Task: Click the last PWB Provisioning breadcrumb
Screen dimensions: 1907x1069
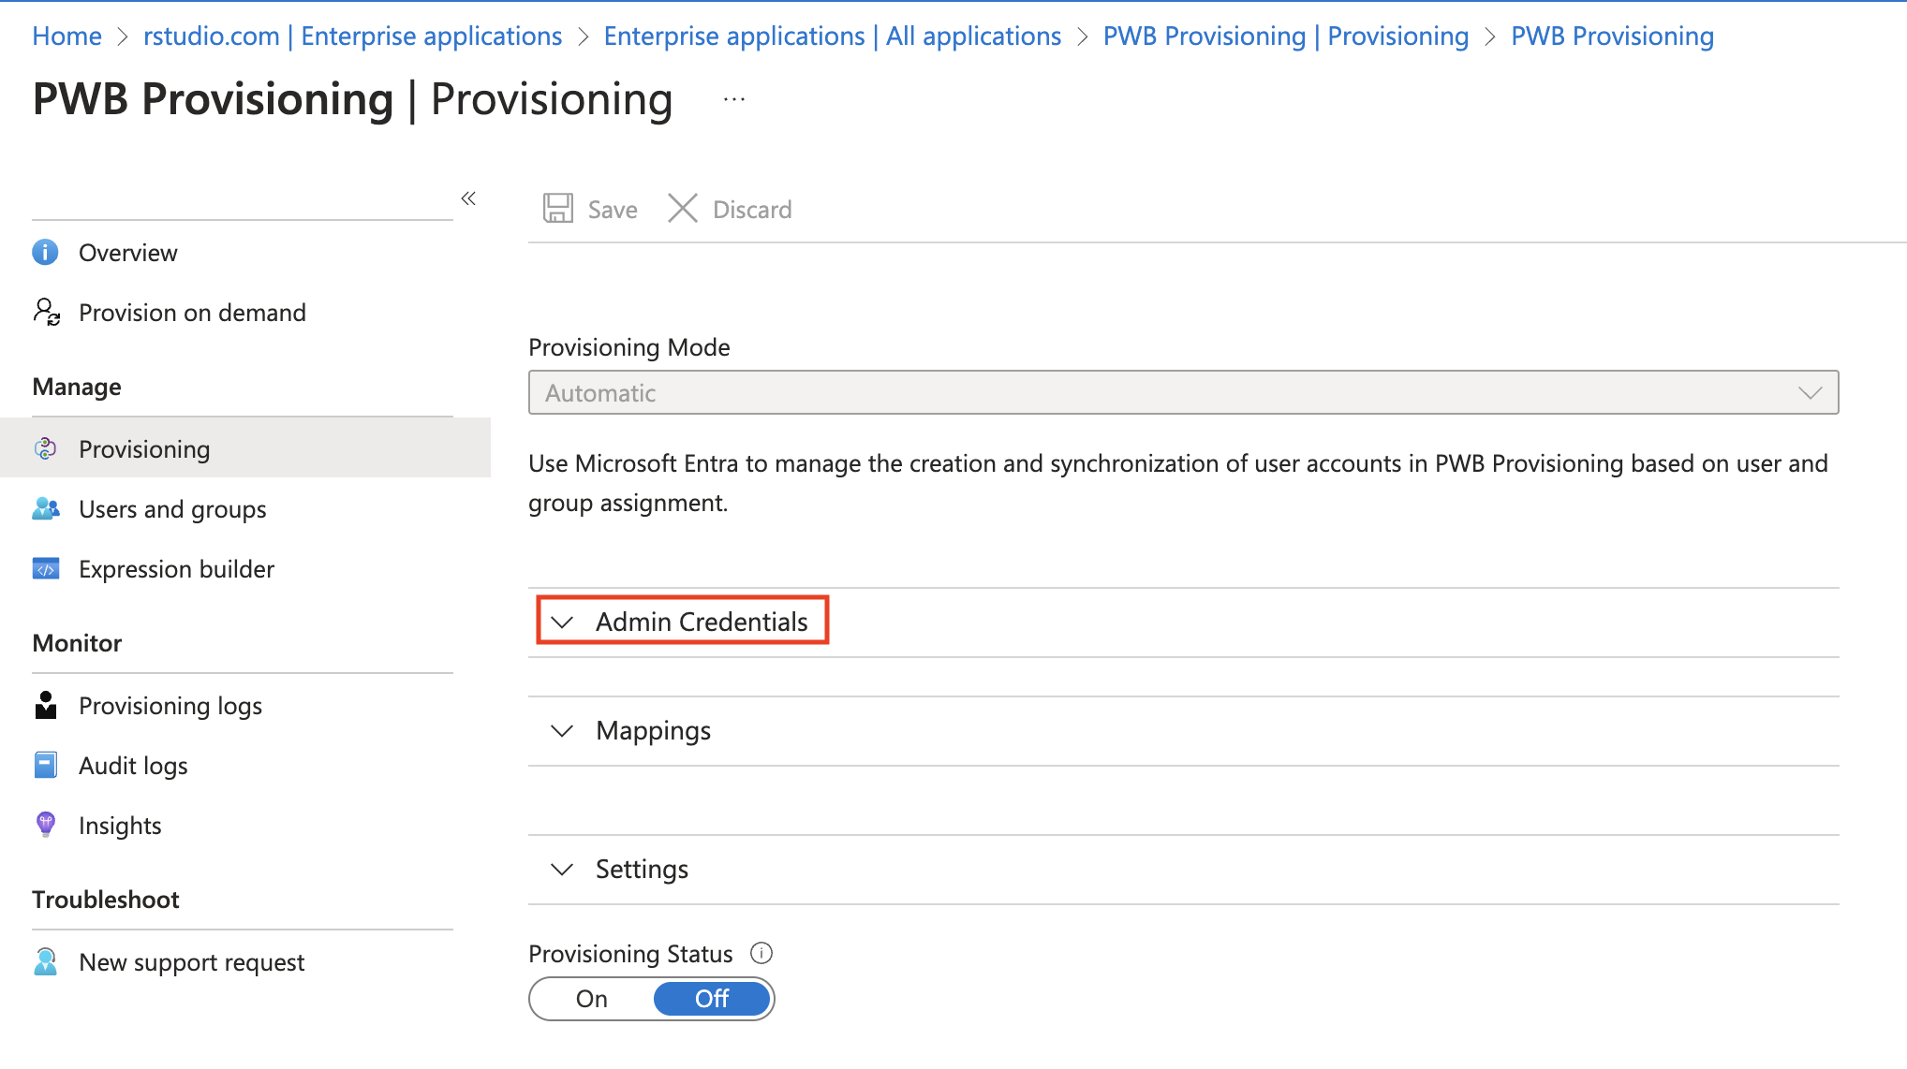Action: tap(1612, 36)
